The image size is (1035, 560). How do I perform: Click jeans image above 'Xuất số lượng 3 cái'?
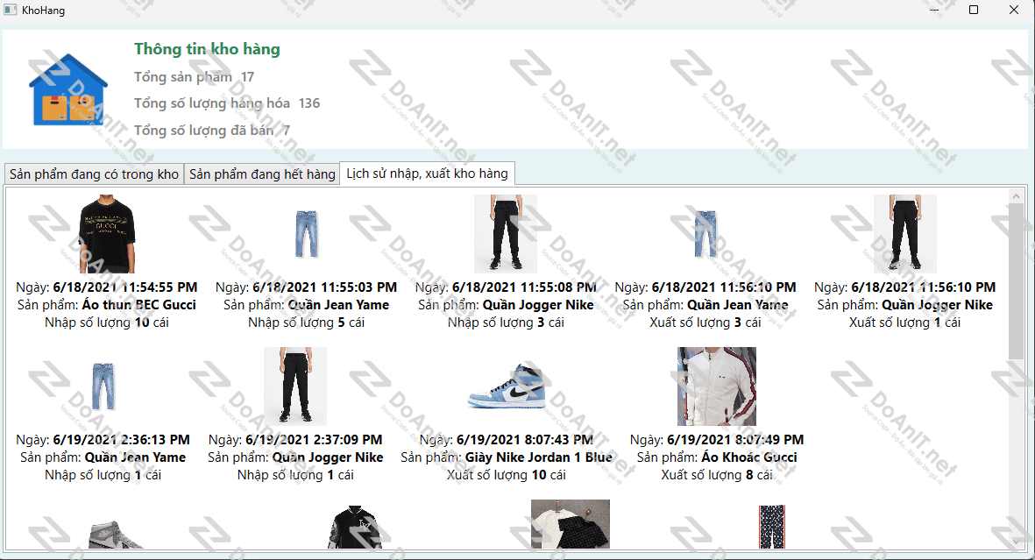[705, 234]
